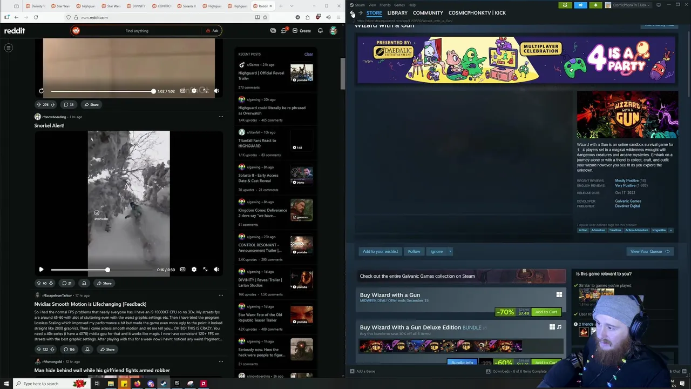Open settings gear on Snorkel Alert video
Viewport: 691px width, 389px height.
point(194,269)
